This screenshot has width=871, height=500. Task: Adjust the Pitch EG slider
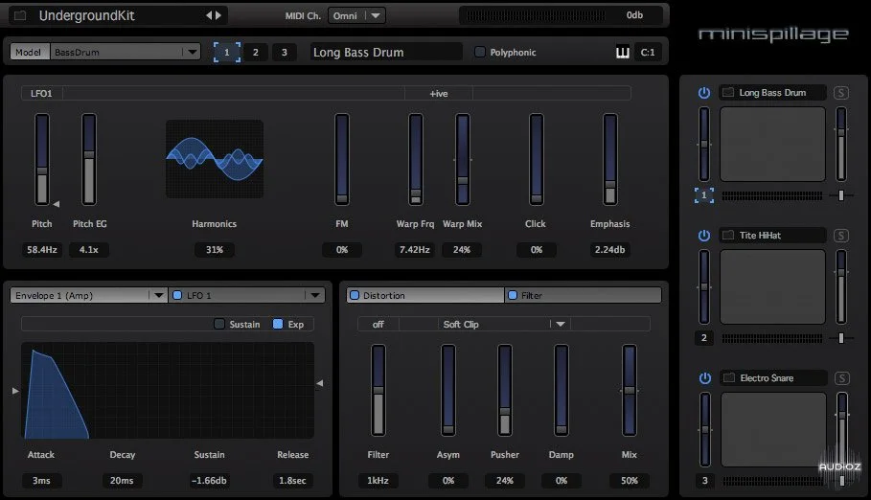coord(89,159)
